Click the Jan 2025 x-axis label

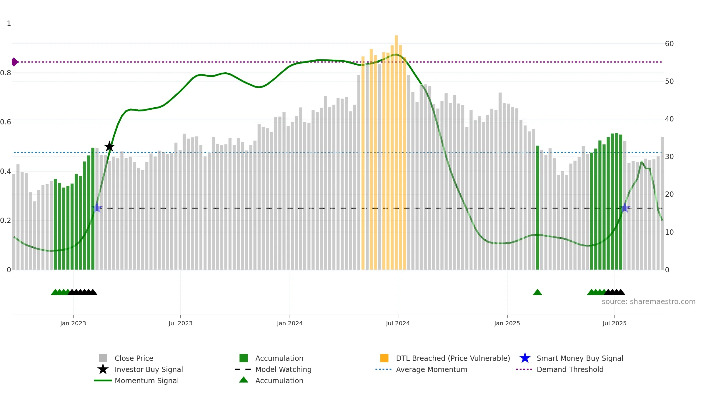(507, 323)
